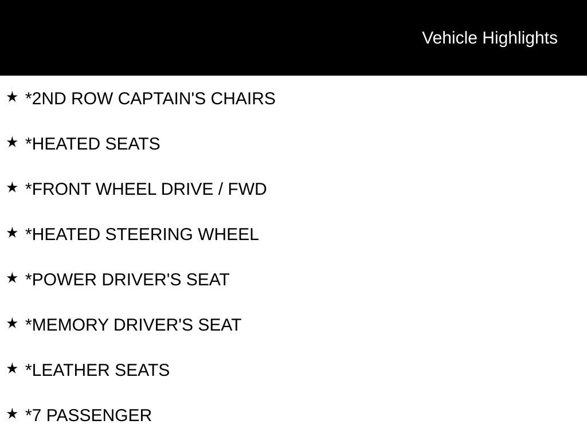Choose the MEMORY DRIVER'S SEAT entry
Screen dimensions: 587x440
coord(133,325)
